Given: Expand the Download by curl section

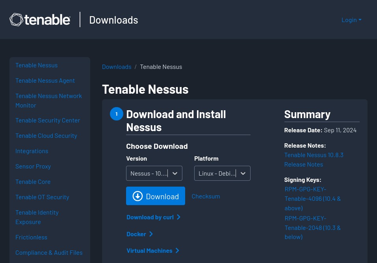Looking at the screenshot, I should coord(150,217).
